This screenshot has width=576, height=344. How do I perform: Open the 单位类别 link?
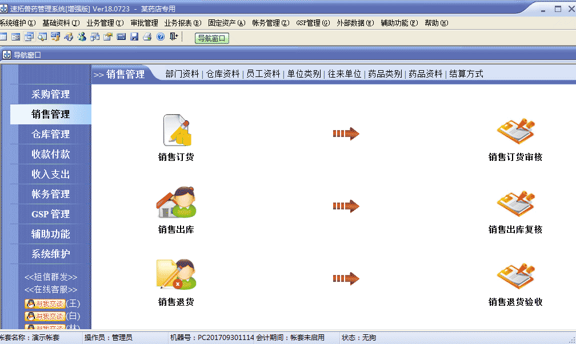304,74
